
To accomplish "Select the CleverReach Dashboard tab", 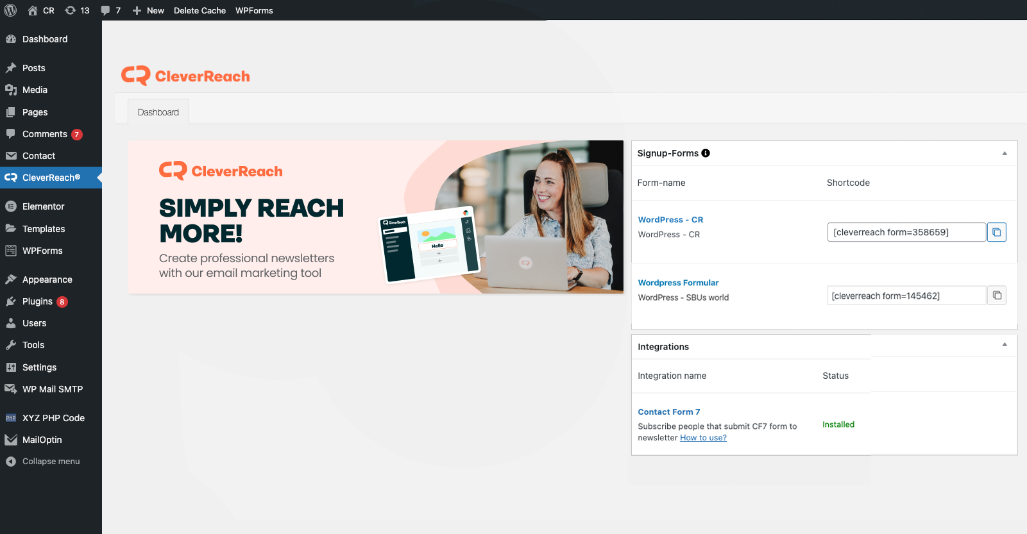I will 158,112.
